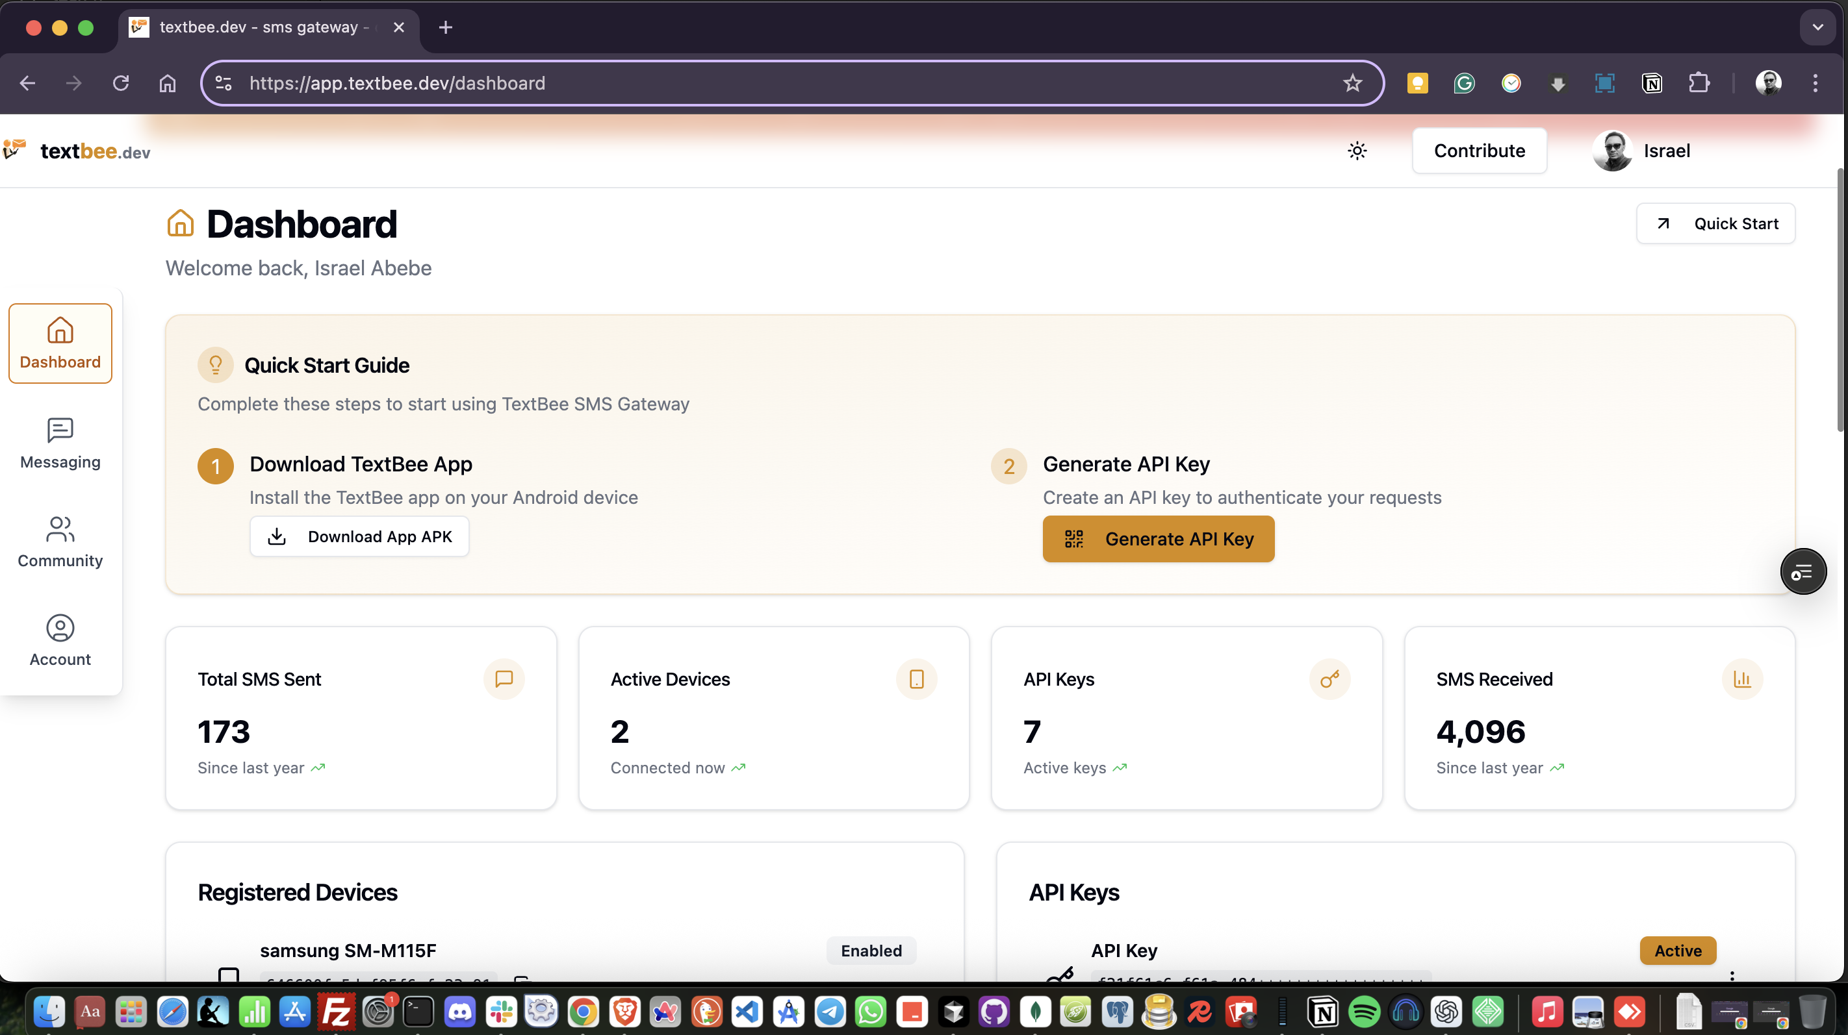The height and width of the screenshot is (1035, 1848).
Task: Click the bar chart icon in SMS Received card
Action: pyautogui.click(x=1742, y=679)
